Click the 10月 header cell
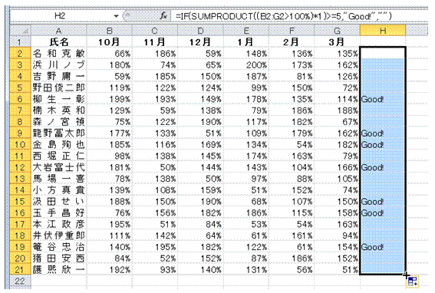The image size is (435, 293). pyautogui.click(x=110, y=42)
